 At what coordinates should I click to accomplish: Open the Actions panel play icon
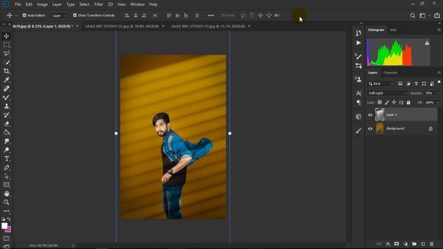point(359,43)
